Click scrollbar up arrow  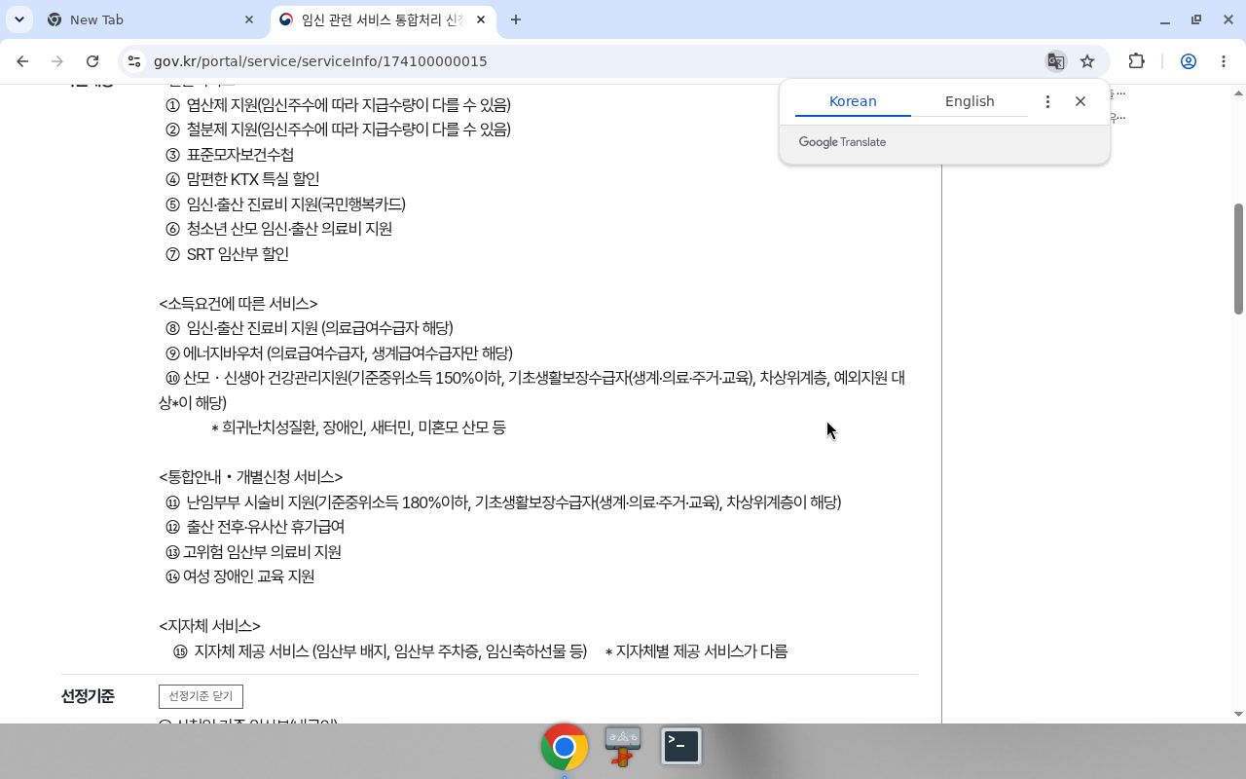1239,93
